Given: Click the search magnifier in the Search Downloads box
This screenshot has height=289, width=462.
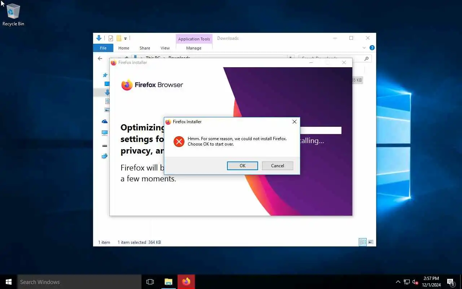Looking at the screenshot, I should click(x=366, y=58).
